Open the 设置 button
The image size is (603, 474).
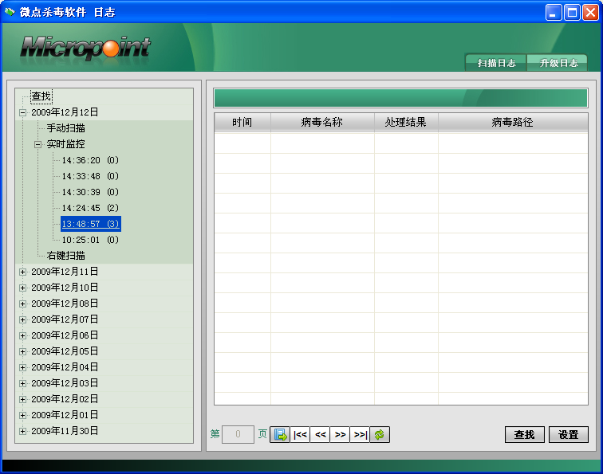coord(569,434)
